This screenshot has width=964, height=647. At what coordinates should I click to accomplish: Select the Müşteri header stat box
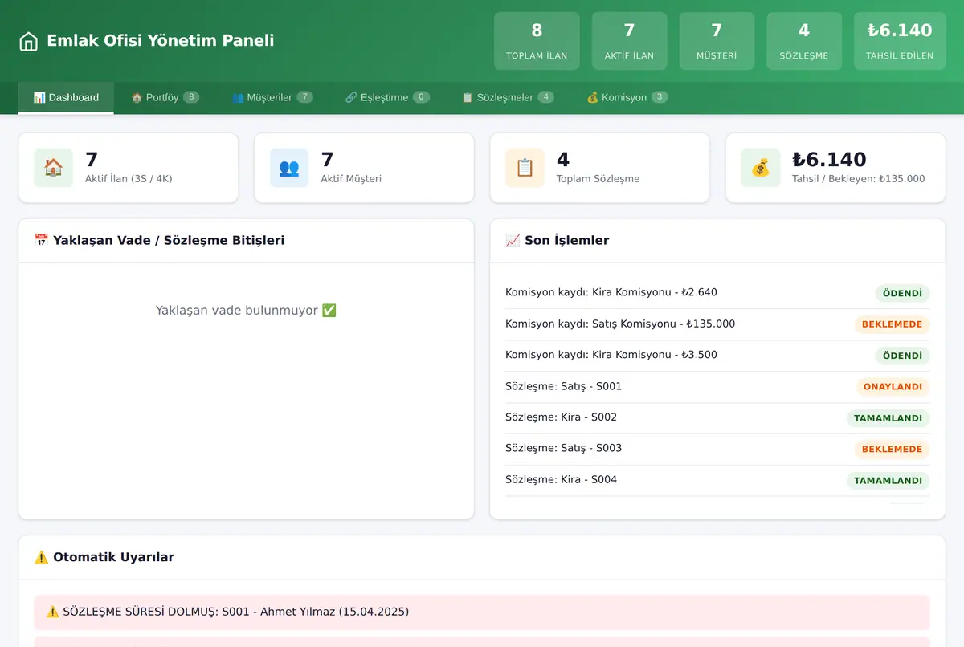(x=717, y=41)
